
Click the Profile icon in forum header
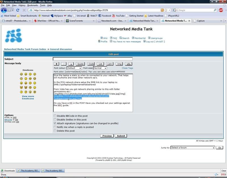(99, 41)
